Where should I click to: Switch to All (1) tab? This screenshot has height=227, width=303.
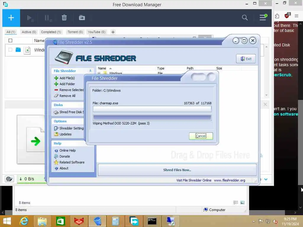(x=11, y=32)
